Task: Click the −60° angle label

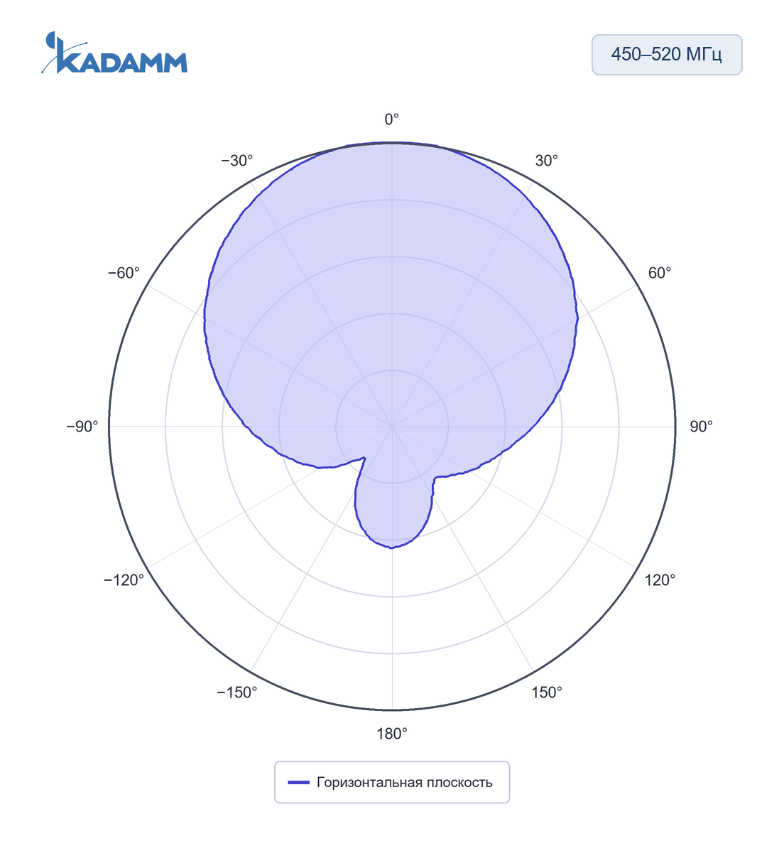Action: (x=124, y=273)
